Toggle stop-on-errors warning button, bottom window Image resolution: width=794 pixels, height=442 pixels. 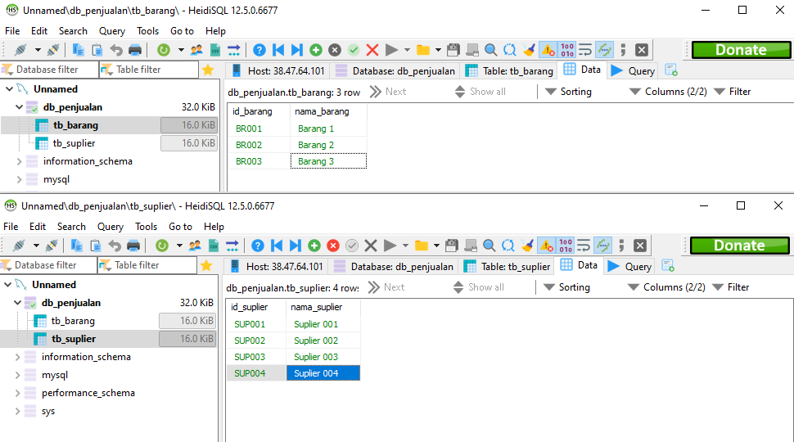546,246
